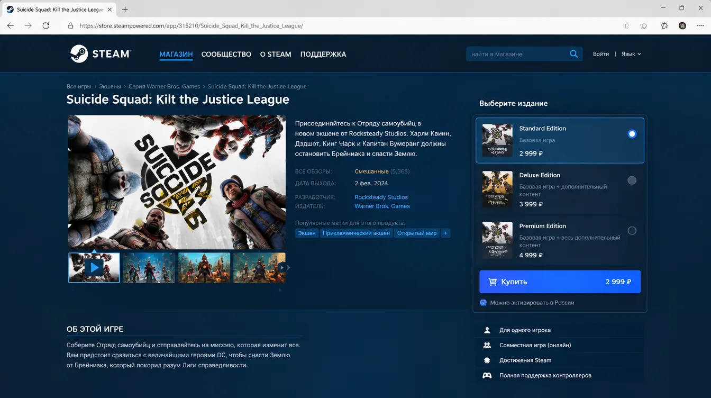The height and width of the screenshot is (398, 711).
Task: Open the browser three-dots menu
Action: [x=700, y=26]
